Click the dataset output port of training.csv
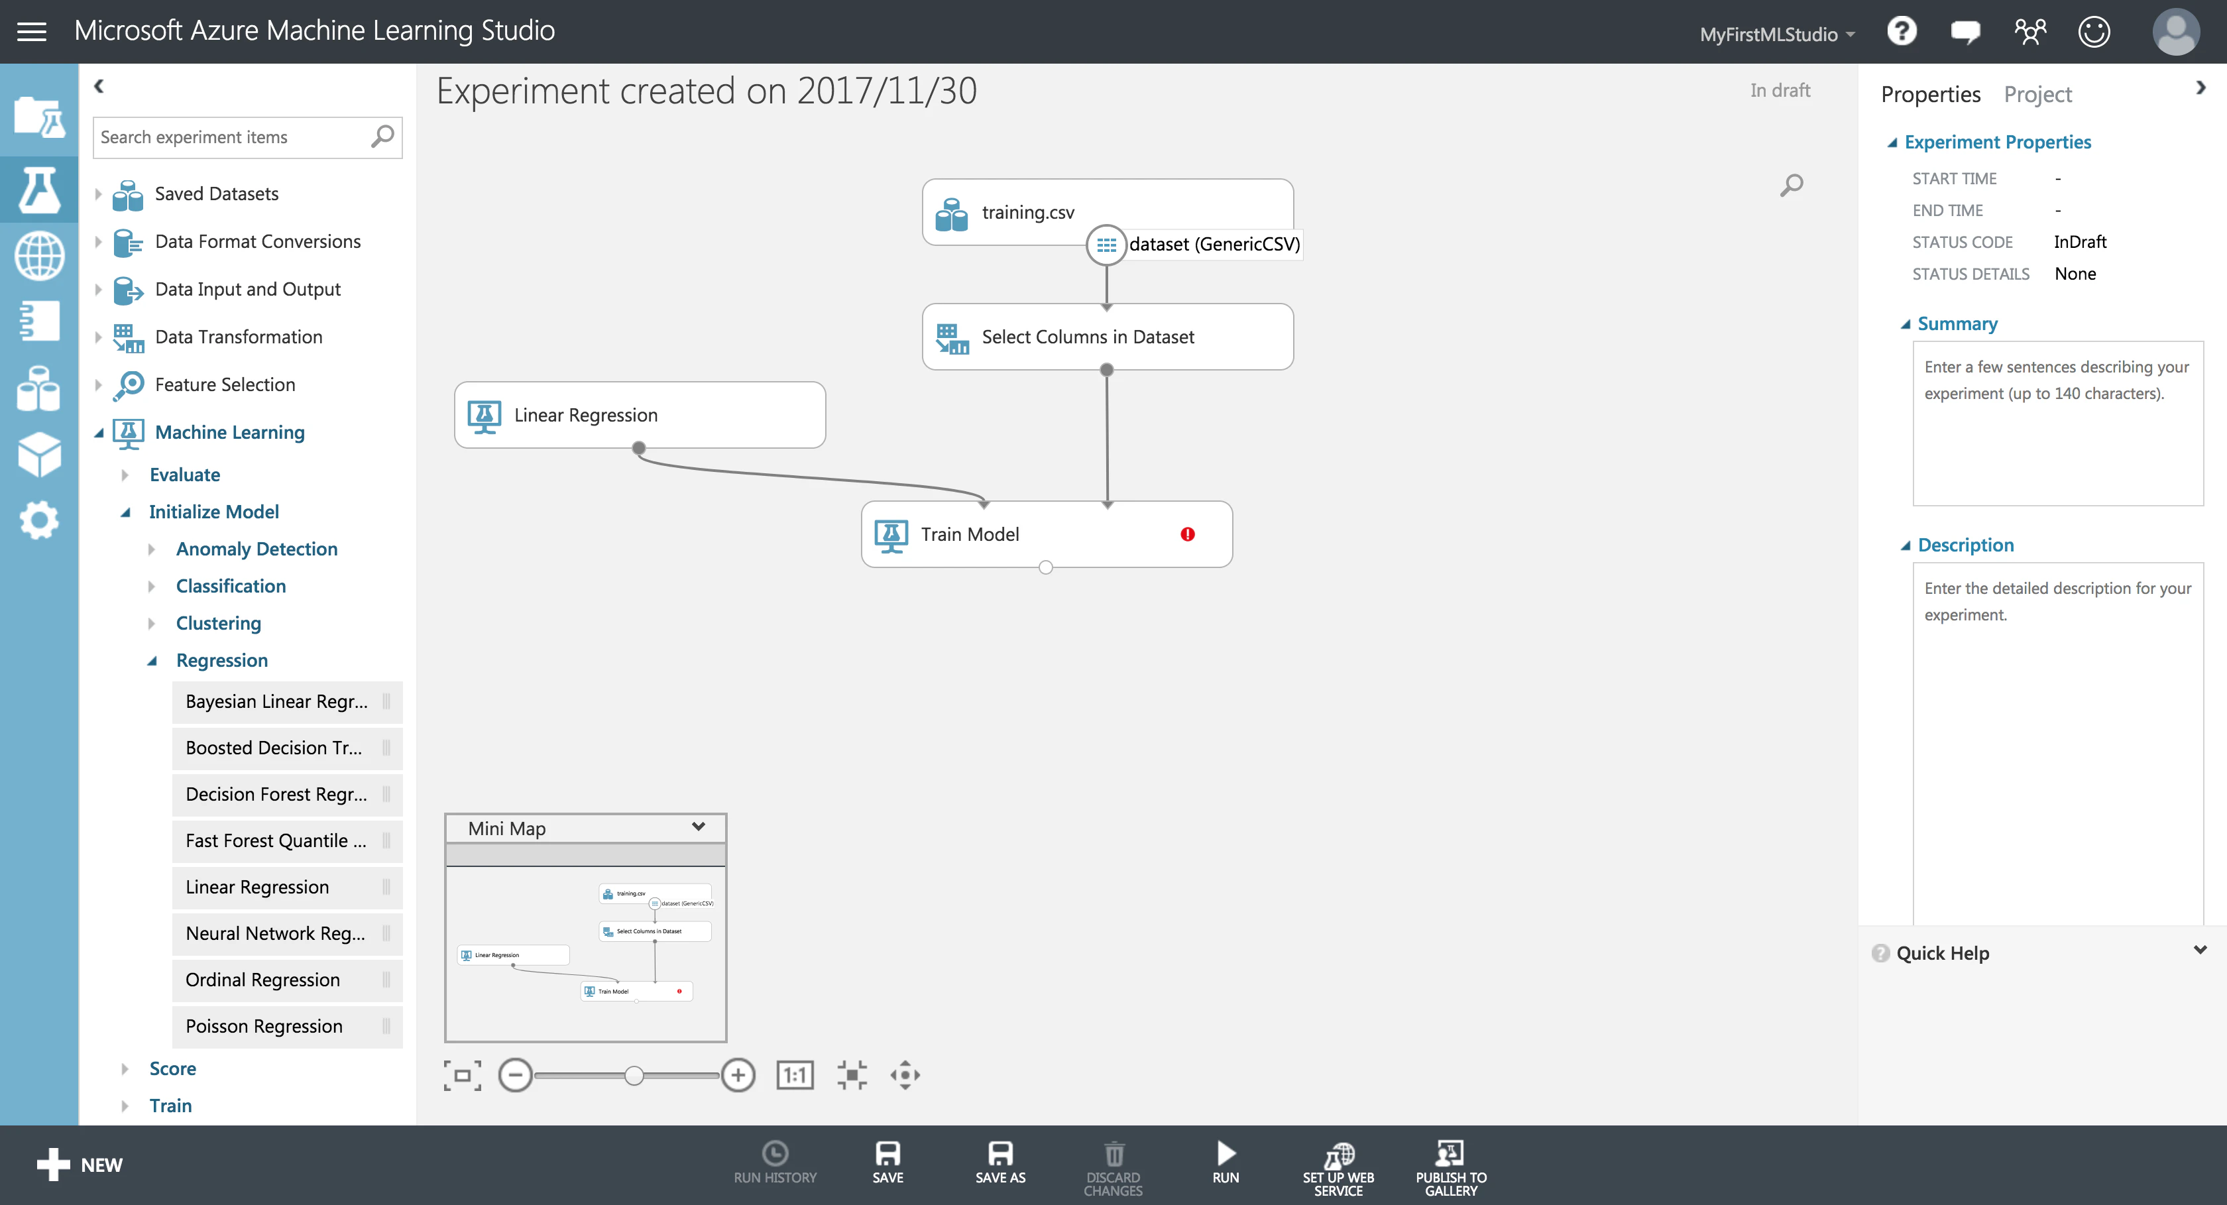 [1107, 245]
